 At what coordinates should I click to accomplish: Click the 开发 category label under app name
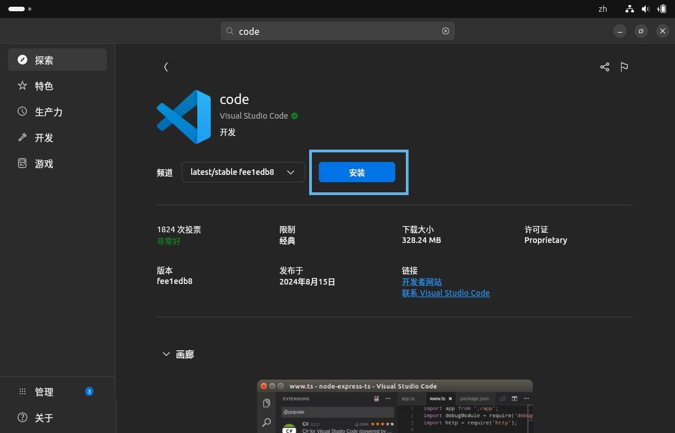click(x=228, y=132)
